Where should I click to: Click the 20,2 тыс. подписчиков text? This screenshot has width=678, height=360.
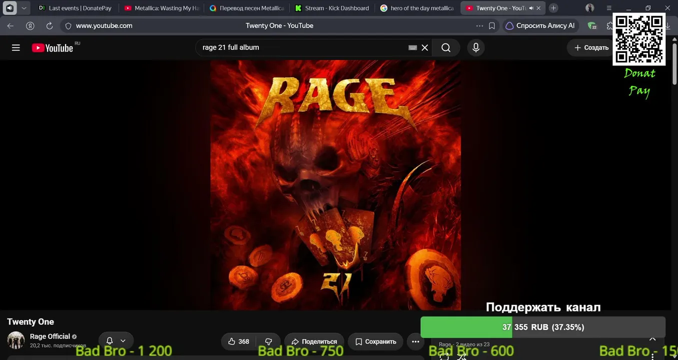pyautogui.click(x=58, y=345)
